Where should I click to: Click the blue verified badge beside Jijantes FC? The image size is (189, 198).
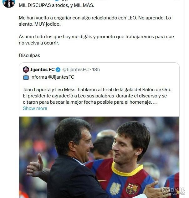[58, 70]
